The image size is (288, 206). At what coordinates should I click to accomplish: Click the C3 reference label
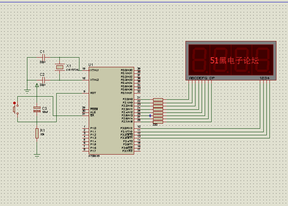(x=45, y=109)
